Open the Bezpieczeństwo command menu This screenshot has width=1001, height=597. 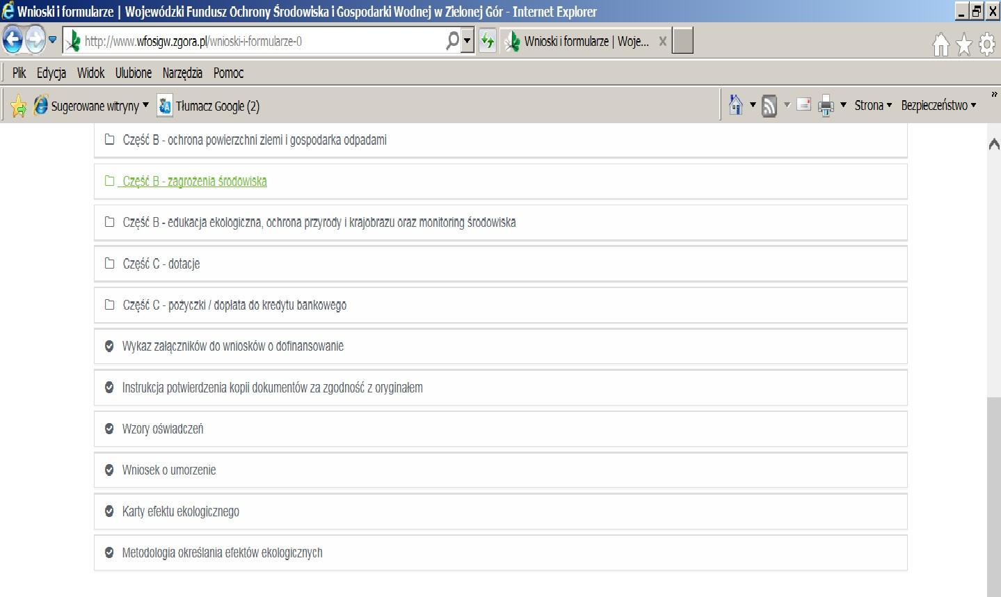pos(938,105)
